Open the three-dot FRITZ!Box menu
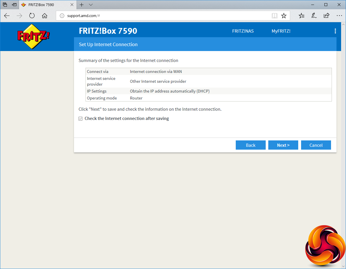 point(335,31)
